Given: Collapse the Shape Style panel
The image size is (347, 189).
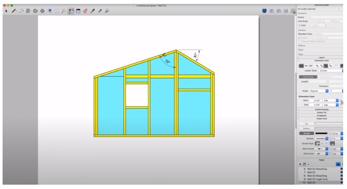Looking at the screenshot, I should [x=321, y=119].
